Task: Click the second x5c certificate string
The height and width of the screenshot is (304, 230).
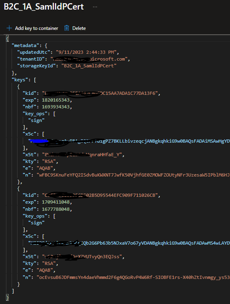Action: [x=129, y=243]
